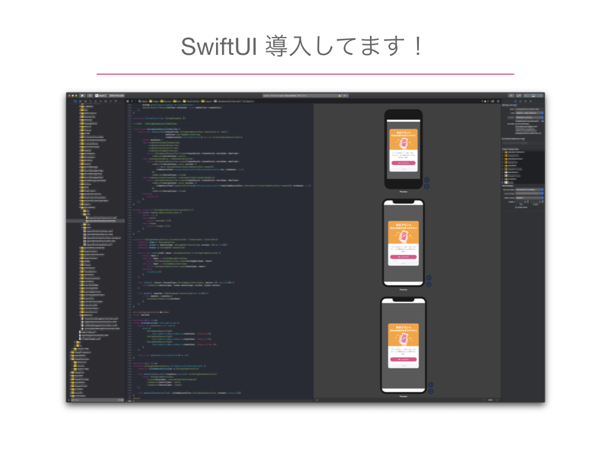Click the pink button in the top preview
The image size is (611, 458).
pyautogui.click(x=403, y=163)
